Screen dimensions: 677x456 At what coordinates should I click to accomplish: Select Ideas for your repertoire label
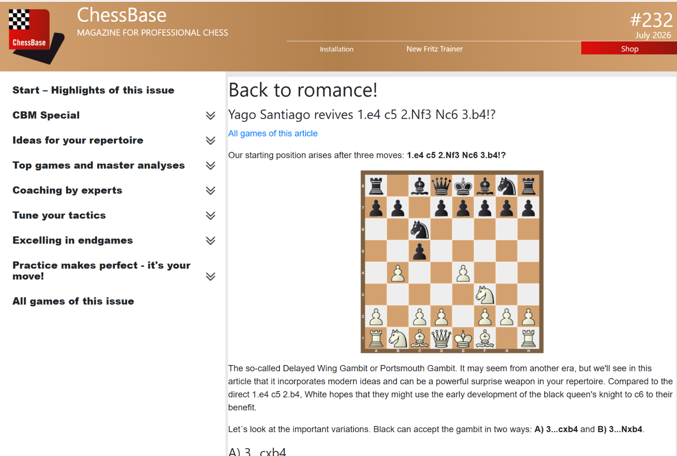coord(78,140)
